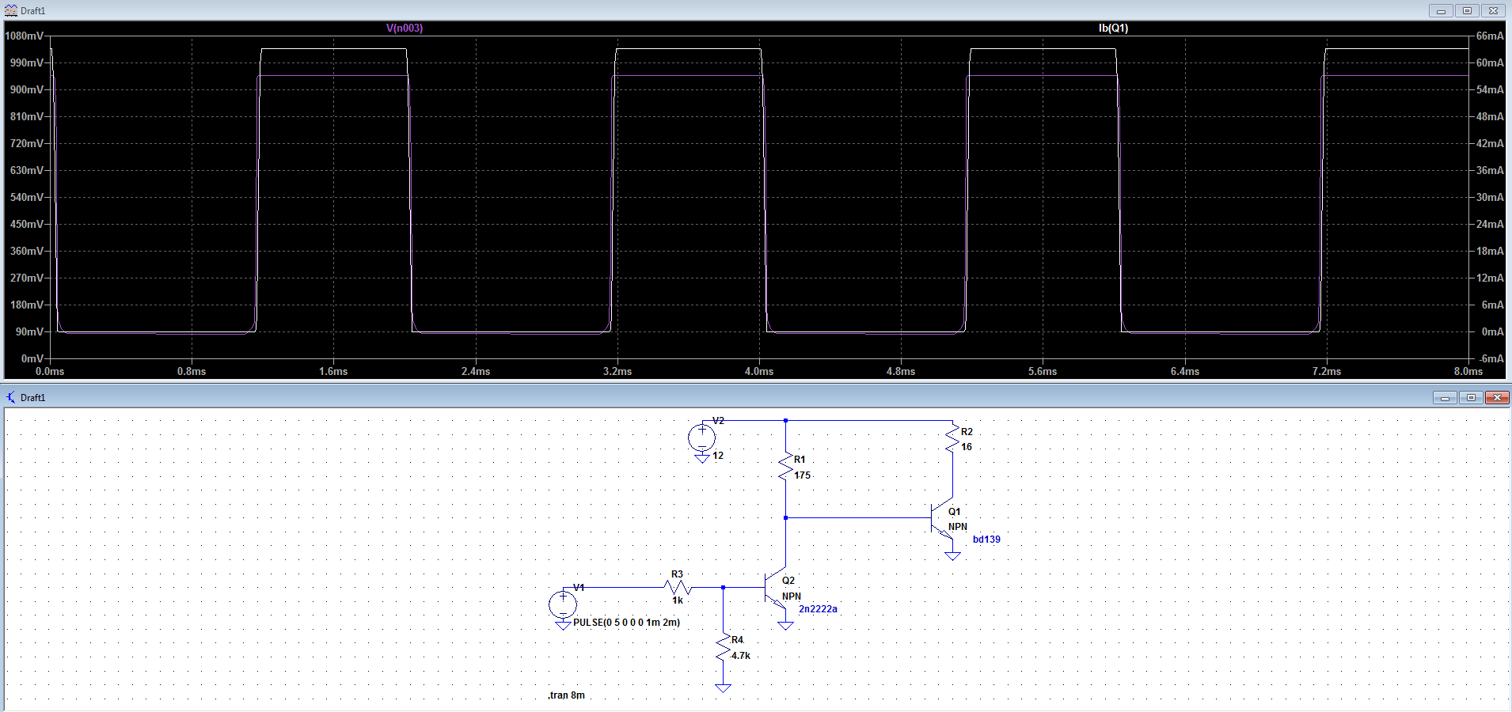Click the bd139 model name label
Screen dimensions: 1512x712
[x=986, y=540]
